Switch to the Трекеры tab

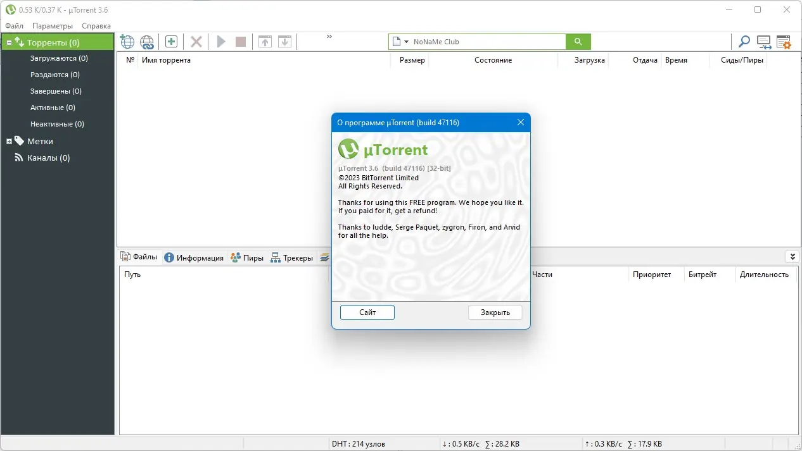point(291,257)
